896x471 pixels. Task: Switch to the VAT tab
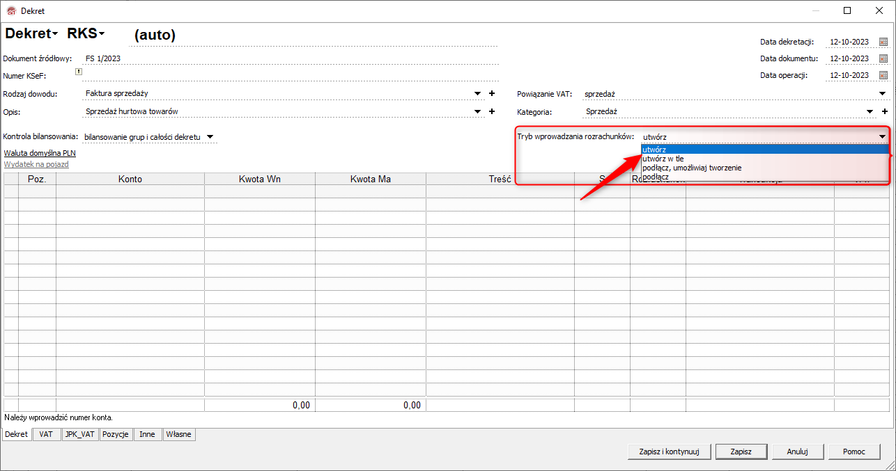tap(46, 434)
